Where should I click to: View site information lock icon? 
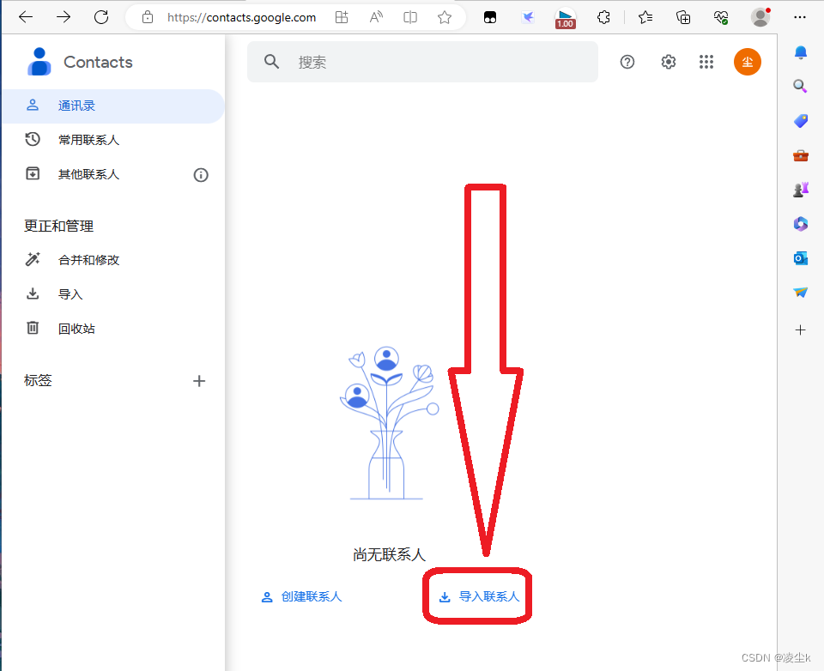[148, 17]
